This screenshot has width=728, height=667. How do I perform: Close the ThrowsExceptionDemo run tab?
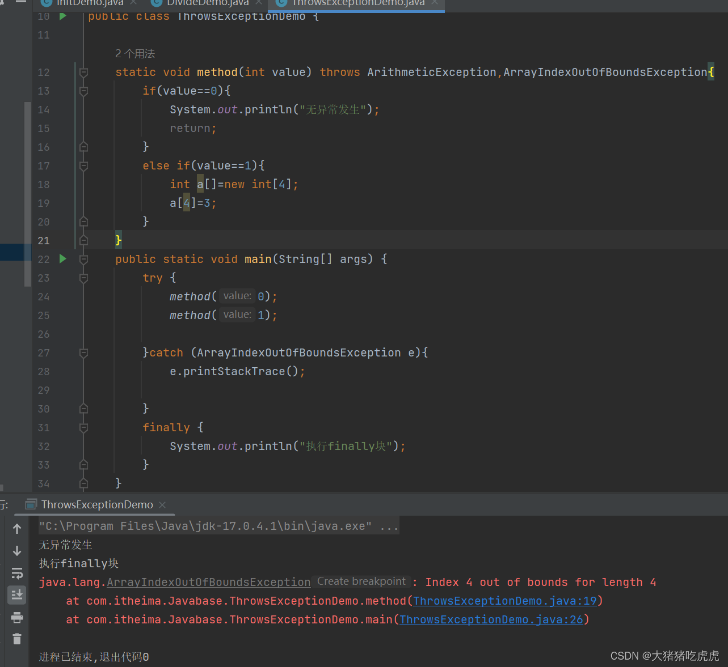pyautogui.click(x=162, y=504)
